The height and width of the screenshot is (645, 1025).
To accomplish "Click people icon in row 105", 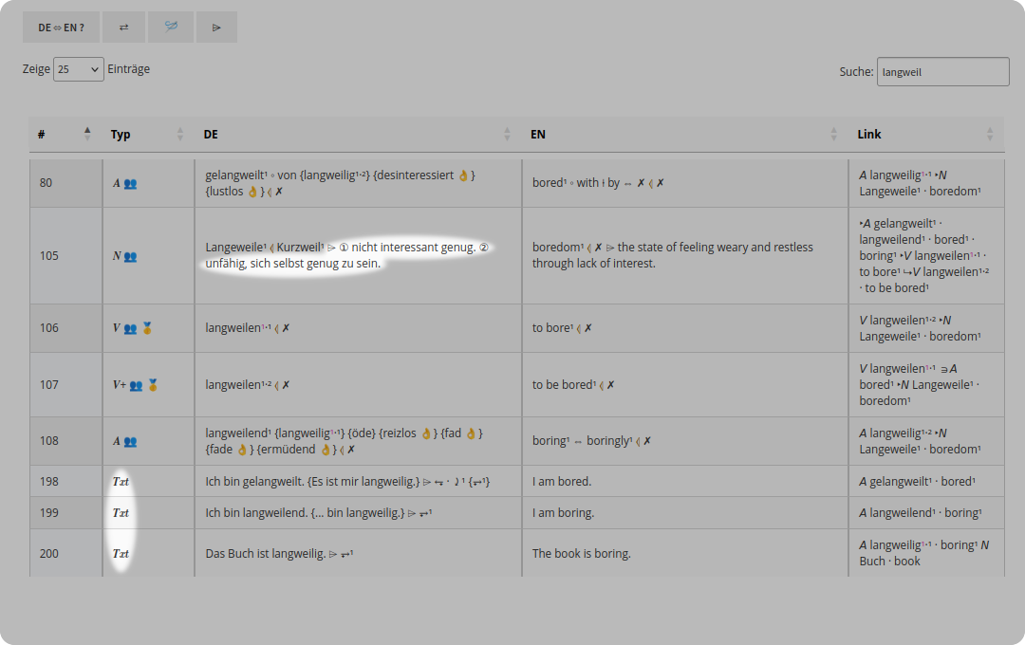I will [x=131, y=257].
